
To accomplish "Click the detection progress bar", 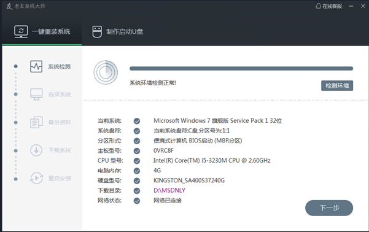I will pyautogui.click(x=241, y=69).
